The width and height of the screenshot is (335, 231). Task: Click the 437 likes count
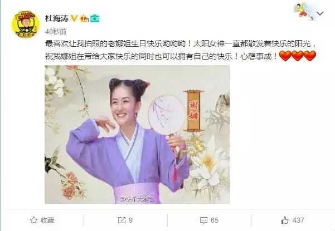pyautogui.click(x=298, y=220)
